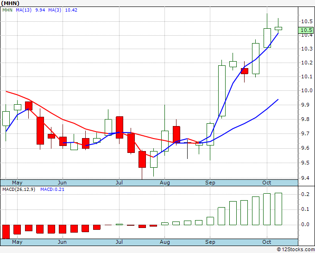Click May on the MACD time axis

pyautogui.click(x=17, y=242)
